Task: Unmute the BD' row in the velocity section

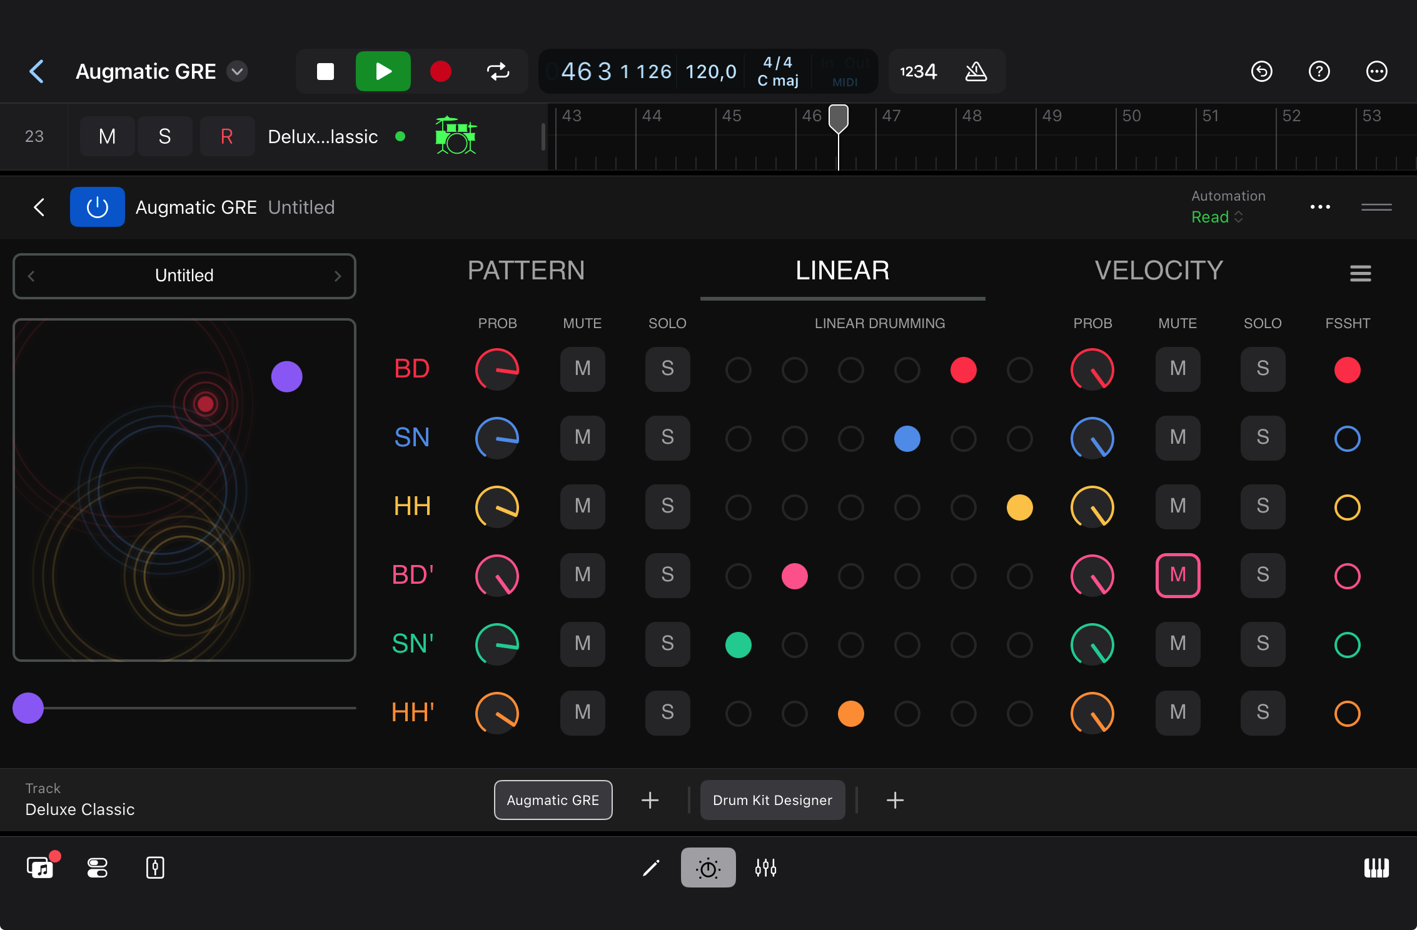Action: 1177,576
